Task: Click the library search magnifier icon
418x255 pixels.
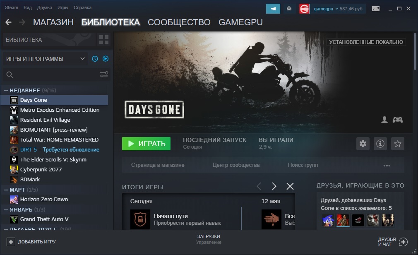Action: click(10, 75)
